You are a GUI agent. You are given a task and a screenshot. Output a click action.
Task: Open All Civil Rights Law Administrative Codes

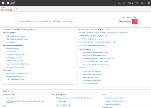(95, 42)
